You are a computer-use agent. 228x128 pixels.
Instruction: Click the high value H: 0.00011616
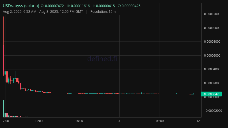click(78, 6)
